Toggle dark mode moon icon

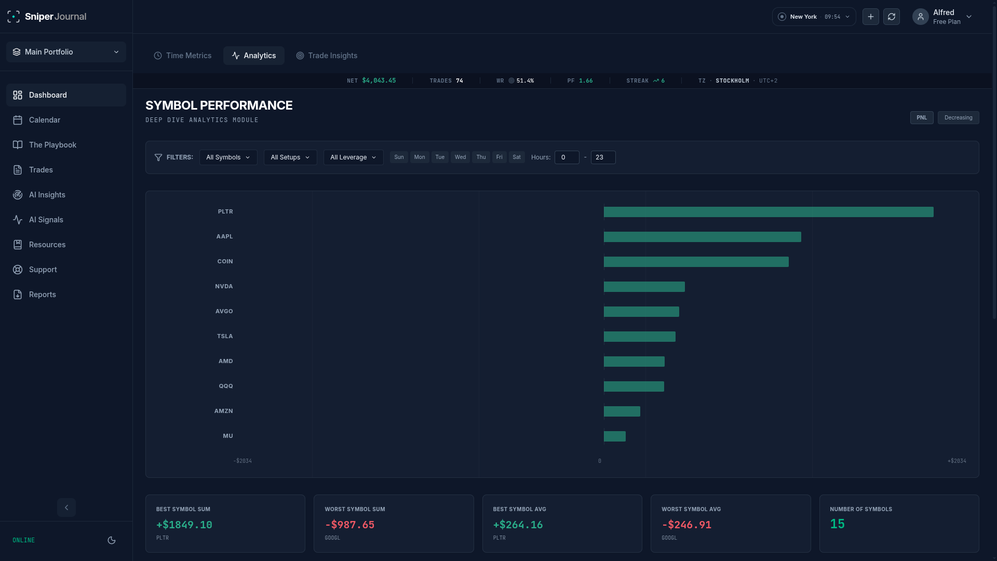pyautogui.click(x=112, y=540)
